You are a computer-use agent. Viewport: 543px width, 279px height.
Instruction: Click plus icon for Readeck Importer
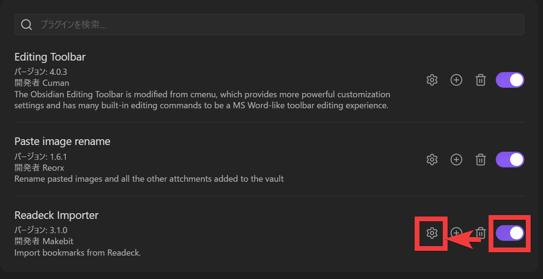(x=456, y=233)
